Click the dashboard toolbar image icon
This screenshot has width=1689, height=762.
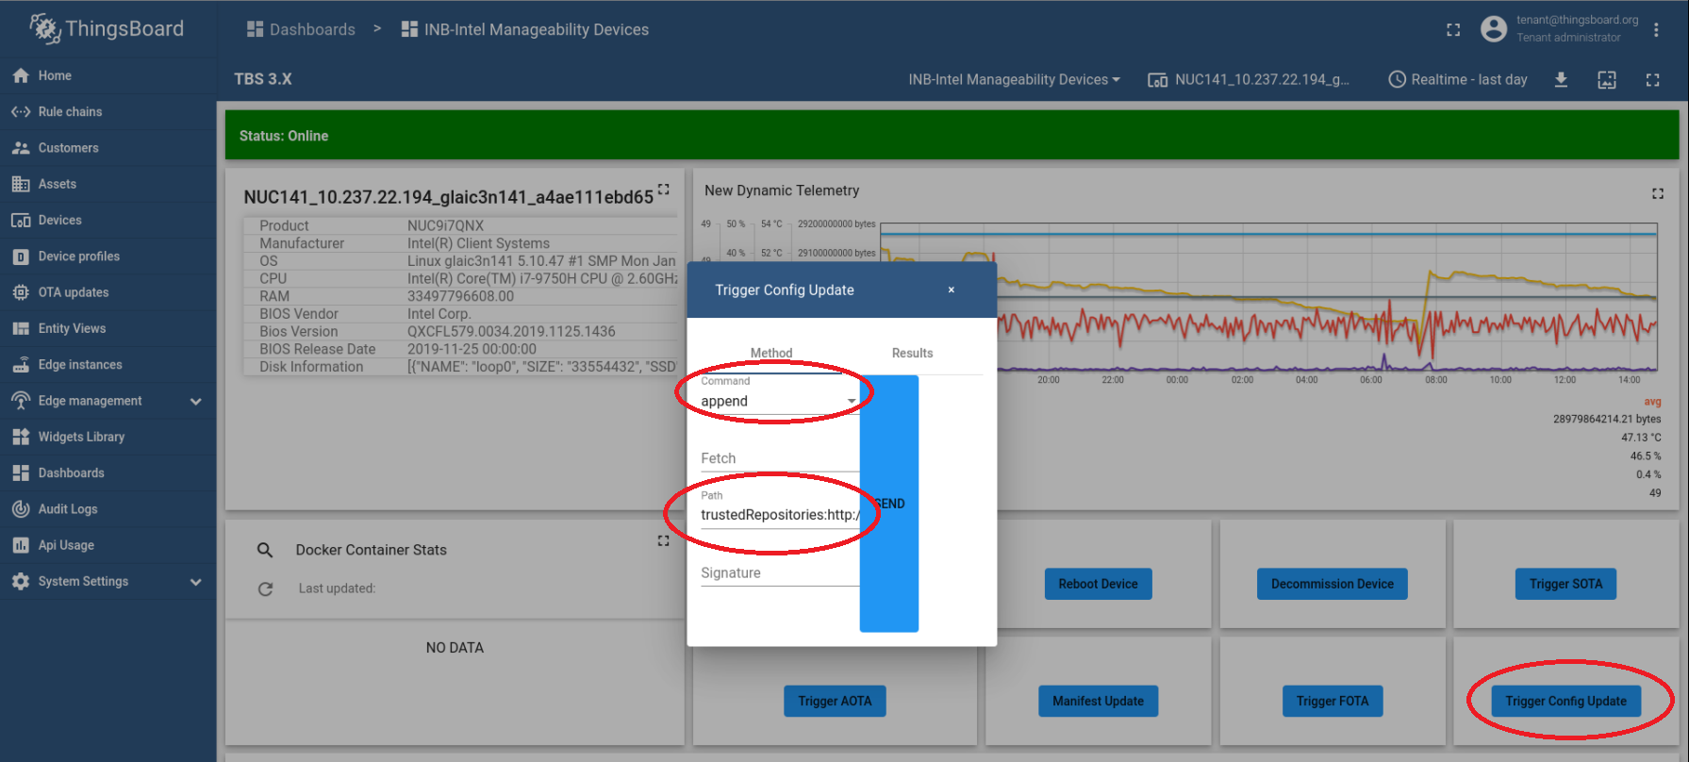coord(1607,79)
